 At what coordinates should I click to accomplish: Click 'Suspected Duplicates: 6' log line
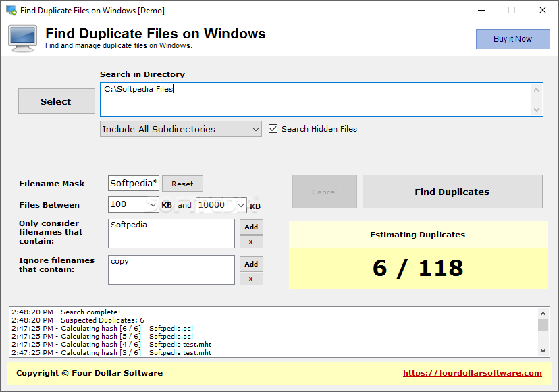[x=78, y=320]
